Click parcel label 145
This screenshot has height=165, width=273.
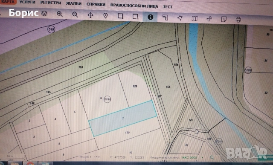pyautogui.click(x=48, y=92)
